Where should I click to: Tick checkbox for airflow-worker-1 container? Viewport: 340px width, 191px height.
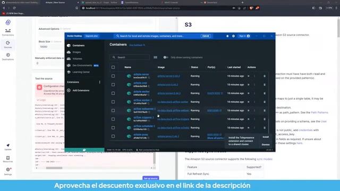113,102
